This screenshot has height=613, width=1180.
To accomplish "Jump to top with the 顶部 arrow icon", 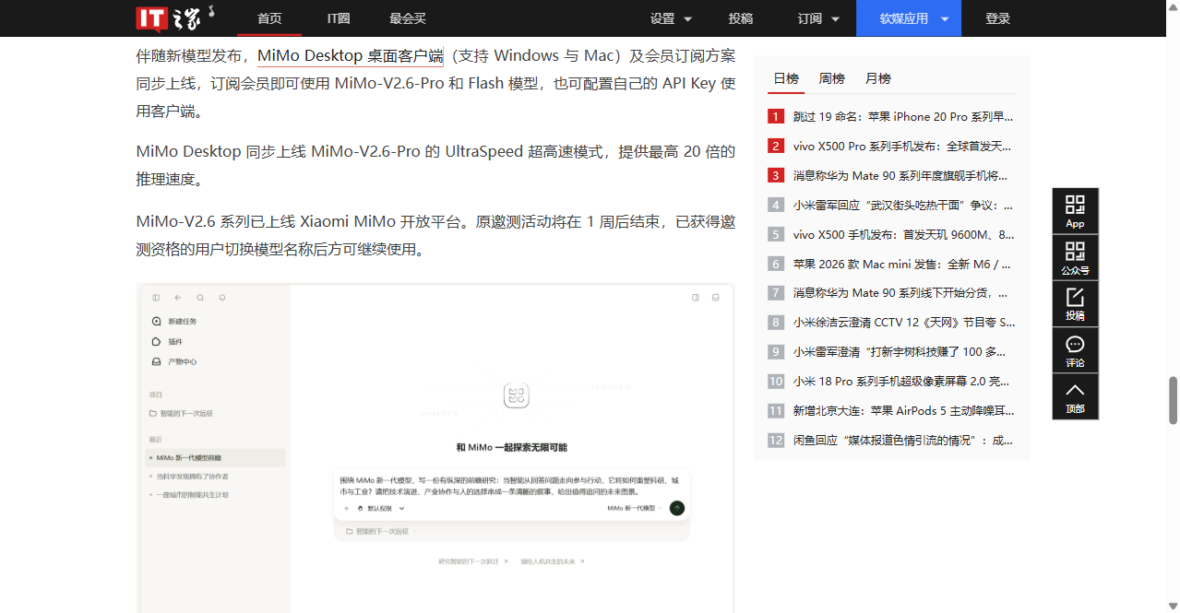I will coord(1076,396).
